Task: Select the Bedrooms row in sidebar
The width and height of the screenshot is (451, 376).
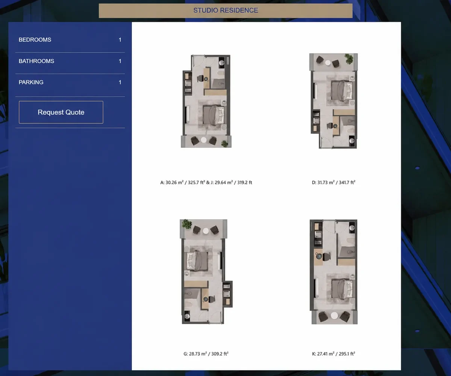Action: point(70,40)
